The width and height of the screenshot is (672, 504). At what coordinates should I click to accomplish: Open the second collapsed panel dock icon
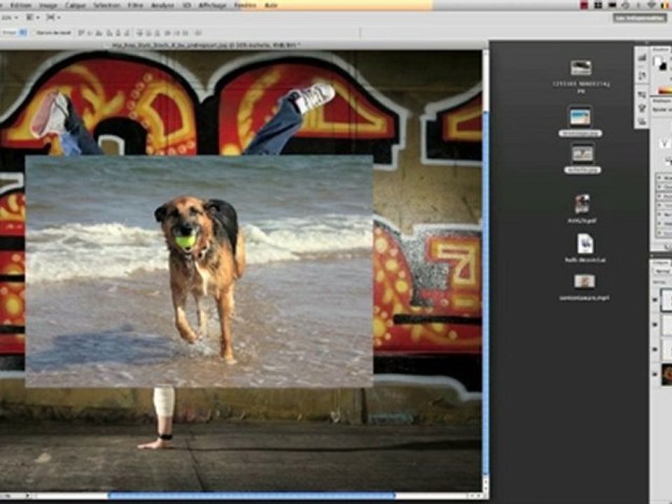642,76
